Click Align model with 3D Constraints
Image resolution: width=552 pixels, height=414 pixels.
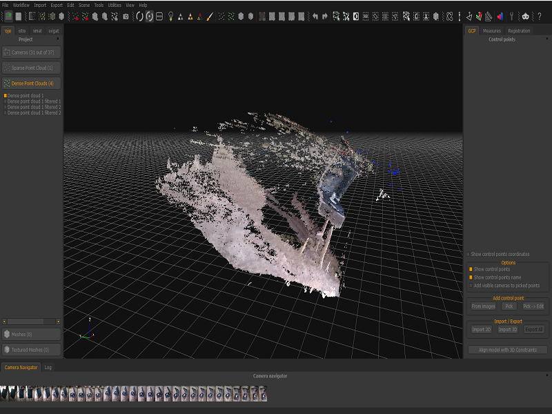(508, 350)
